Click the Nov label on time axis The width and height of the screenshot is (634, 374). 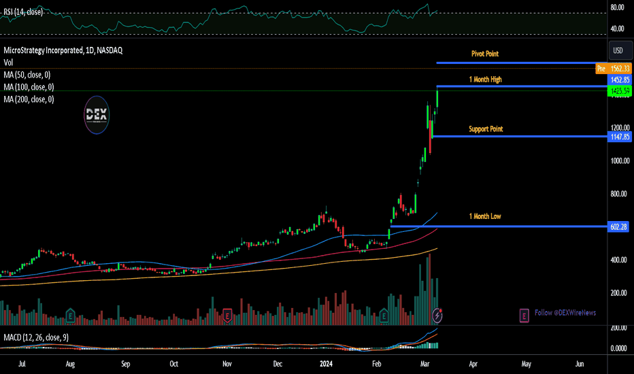[x=227, y=364]
